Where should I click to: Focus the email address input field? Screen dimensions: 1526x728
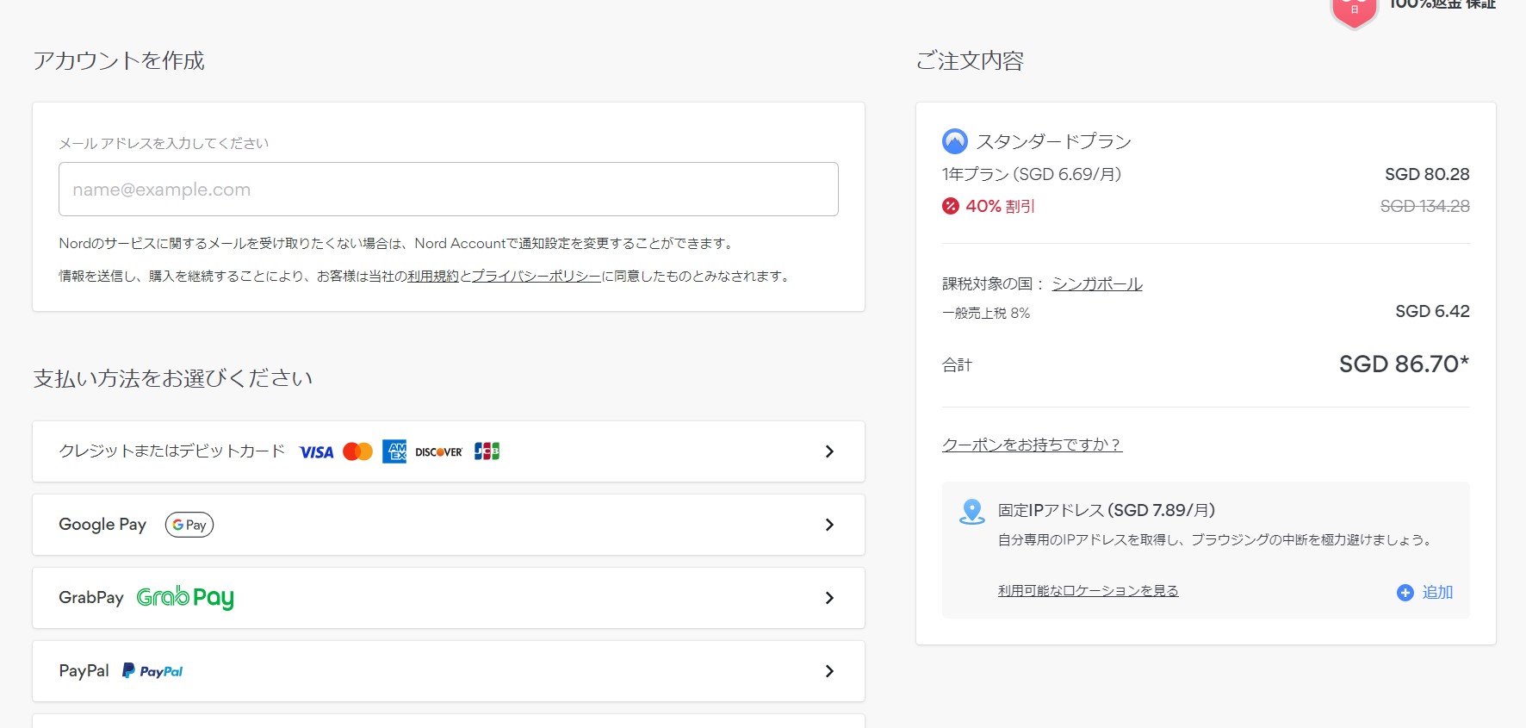(x=448, y=190)
